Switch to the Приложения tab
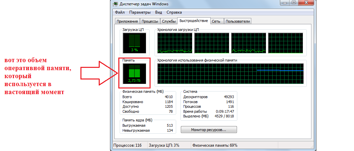This screenshot has width=354, height=151. 127,21
